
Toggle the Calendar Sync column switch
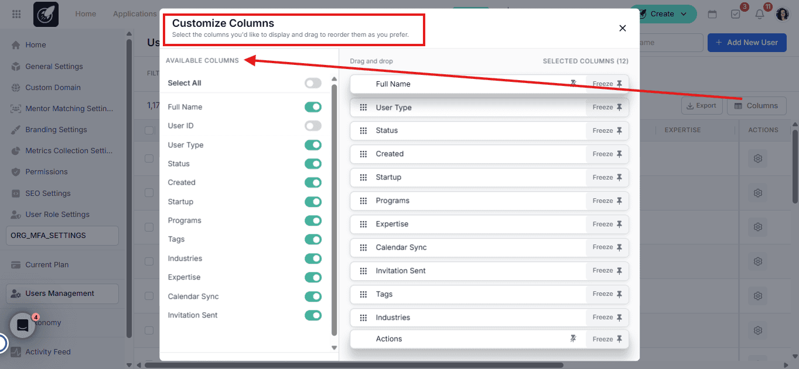313,296
